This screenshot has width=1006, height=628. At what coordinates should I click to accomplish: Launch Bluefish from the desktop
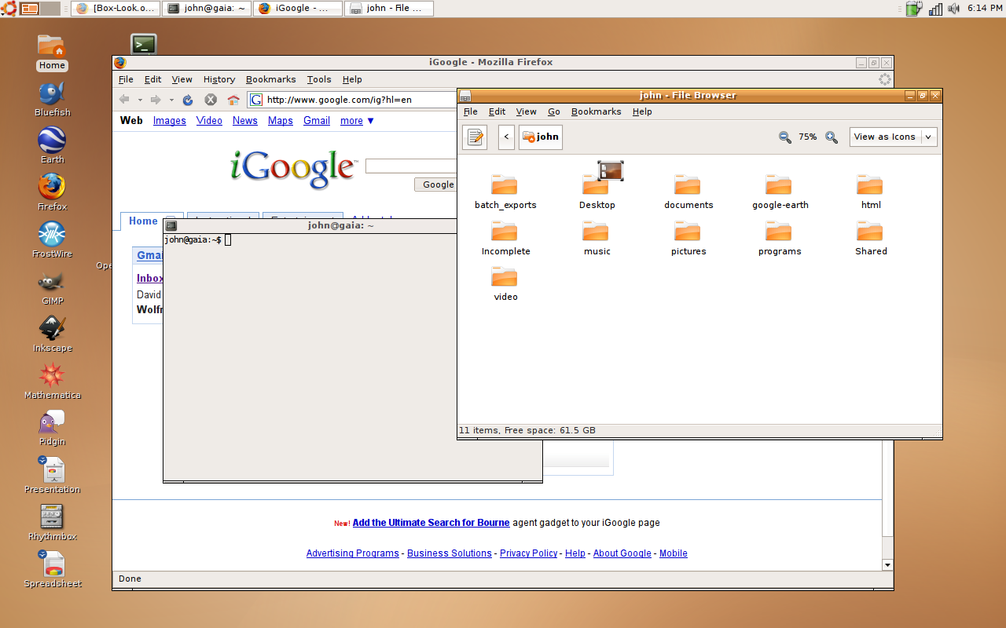click(x=52, y=99)
